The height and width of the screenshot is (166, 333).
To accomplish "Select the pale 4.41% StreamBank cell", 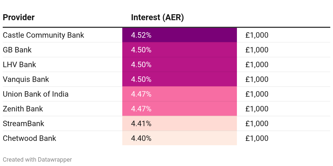I will pyautogui.click(x=179, y=124).
